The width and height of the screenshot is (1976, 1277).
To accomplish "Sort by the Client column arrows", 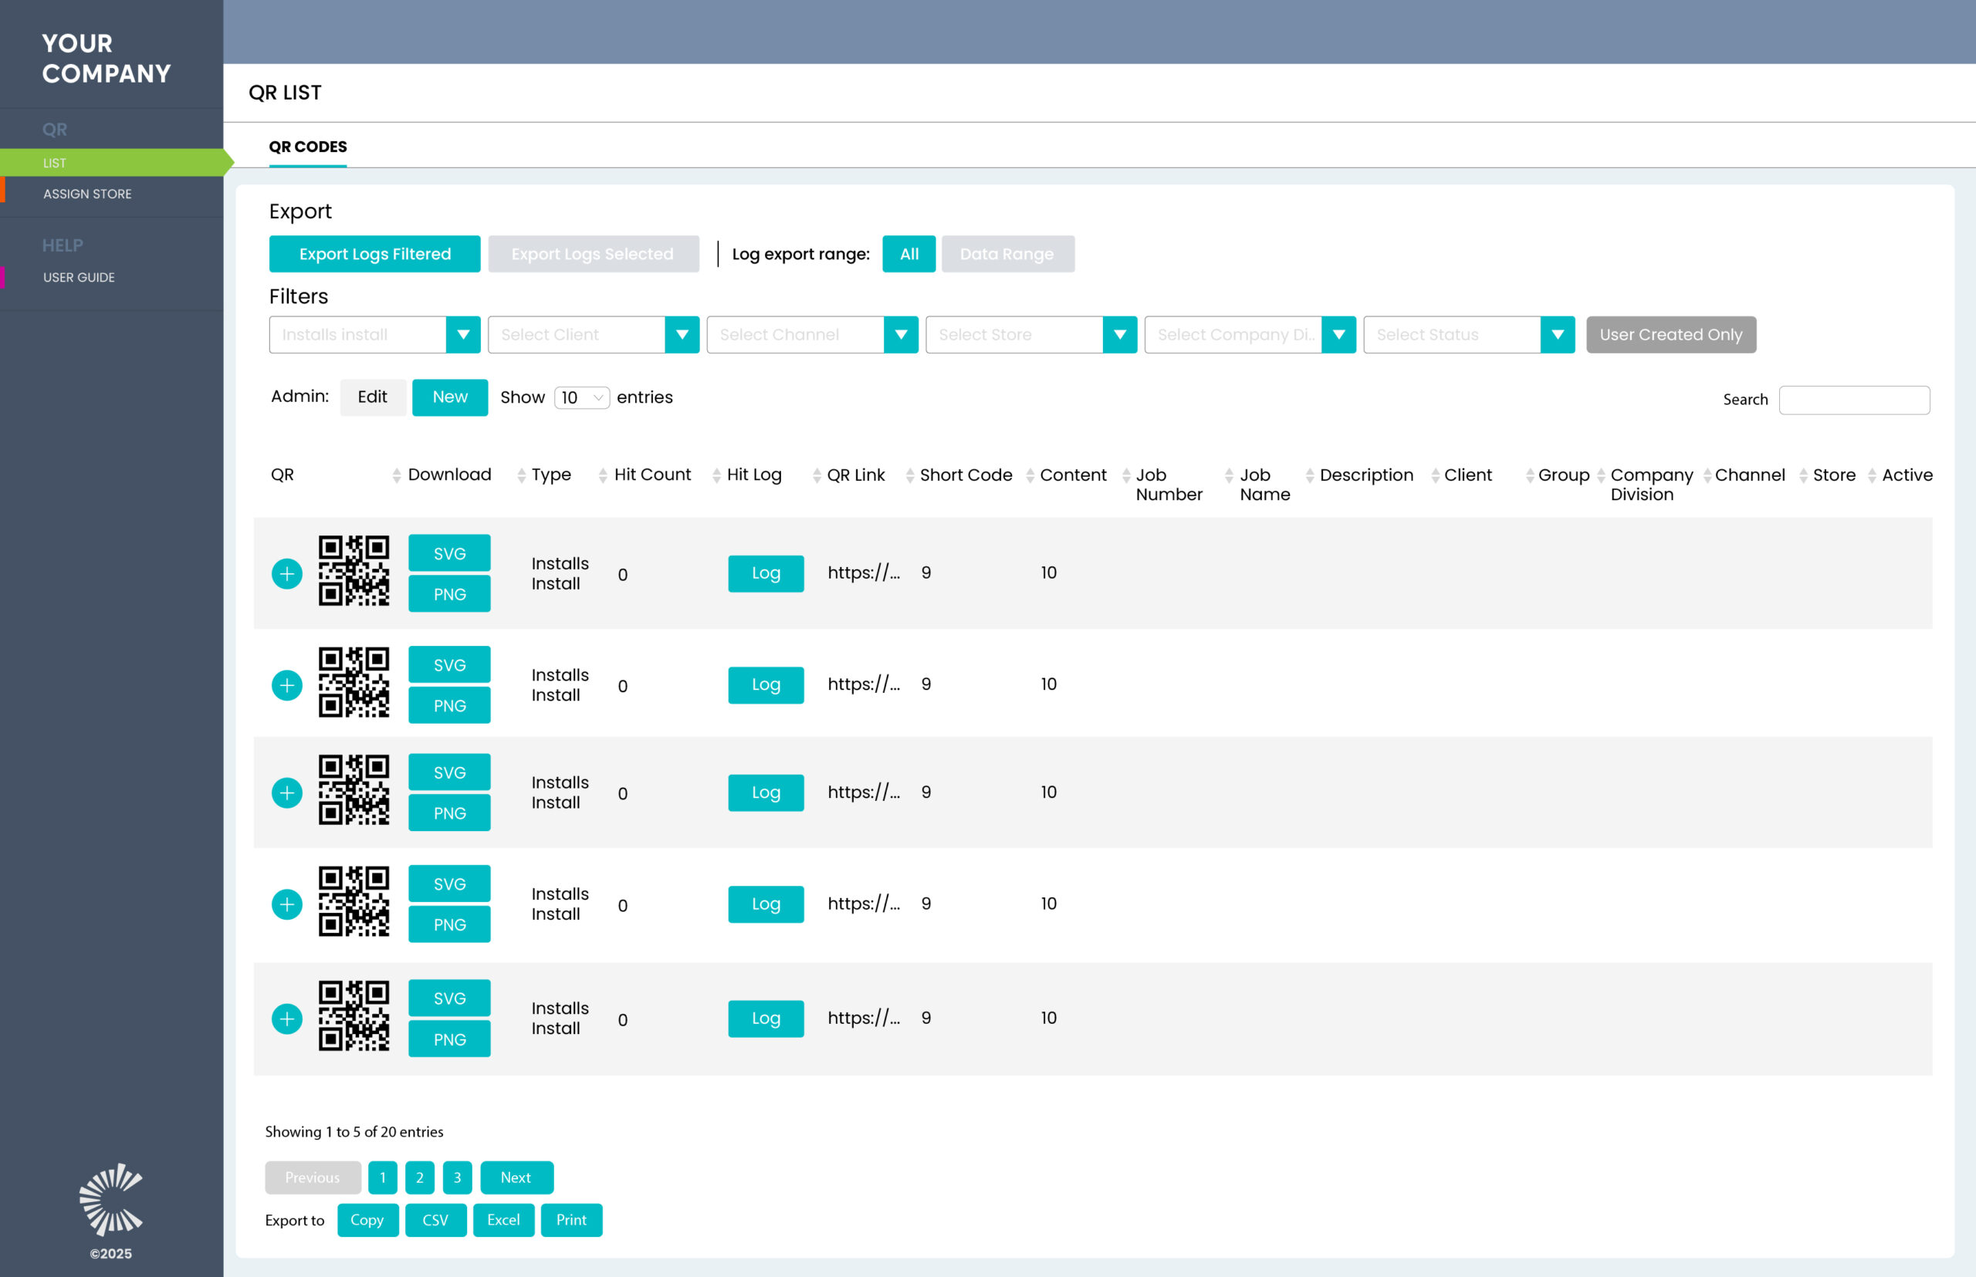I will point(1435,475).
